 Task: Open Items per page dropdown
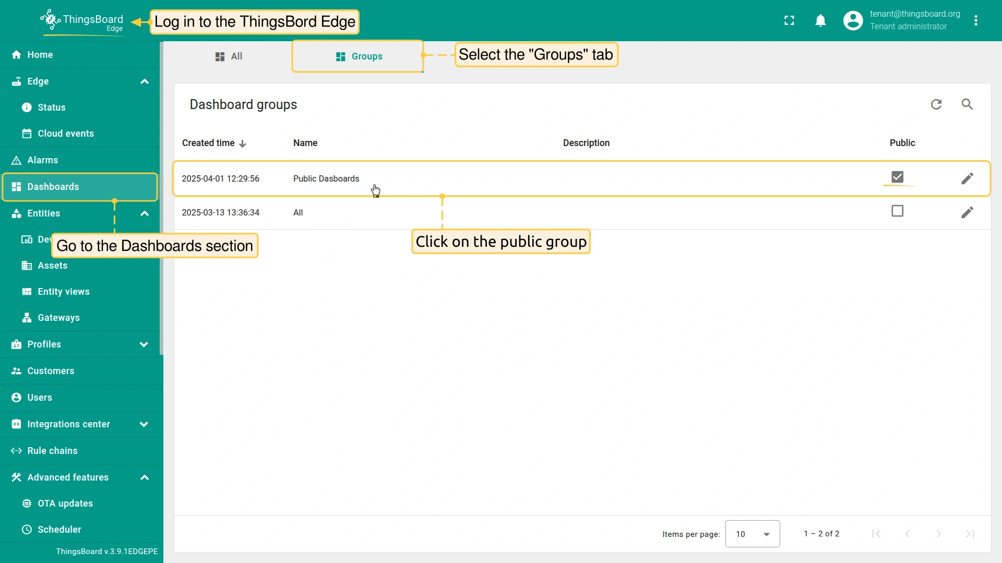(x=752, y=534)
